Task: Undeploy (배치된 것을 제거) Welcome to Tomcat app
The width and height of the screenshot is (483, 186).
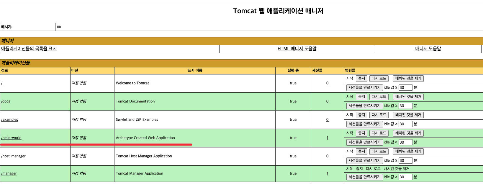Action: click(408, 79)
